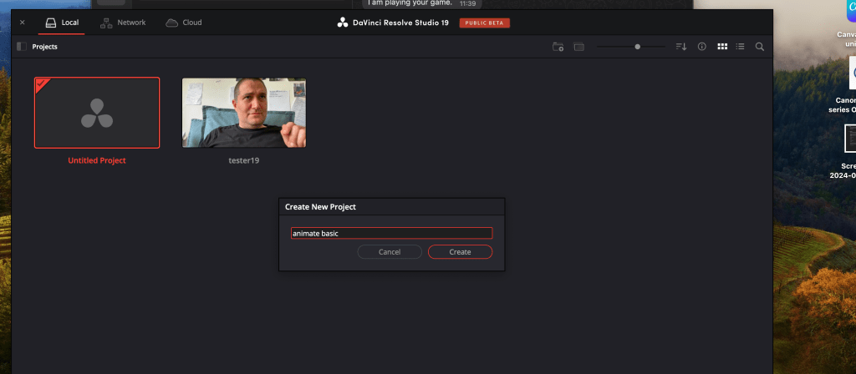Toggle the Projects sidebar panel icon
This screenshot has width=856, height=374.
[22, 47]
